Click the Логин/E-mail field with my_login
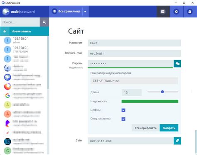 click(134, 53)
